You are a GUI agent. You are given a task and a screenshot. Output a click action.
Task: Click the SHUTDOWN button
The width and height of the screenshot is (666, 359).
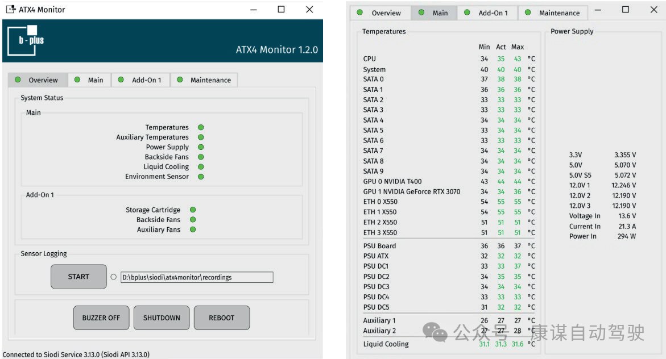click(162, 318)
